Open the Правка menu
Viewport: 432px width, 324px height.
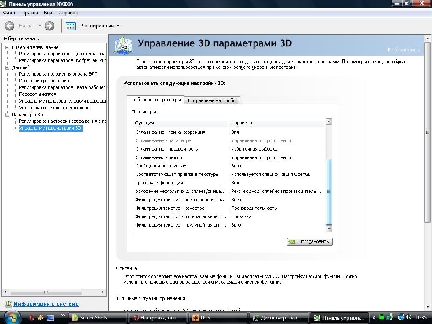tap(30, 13)
